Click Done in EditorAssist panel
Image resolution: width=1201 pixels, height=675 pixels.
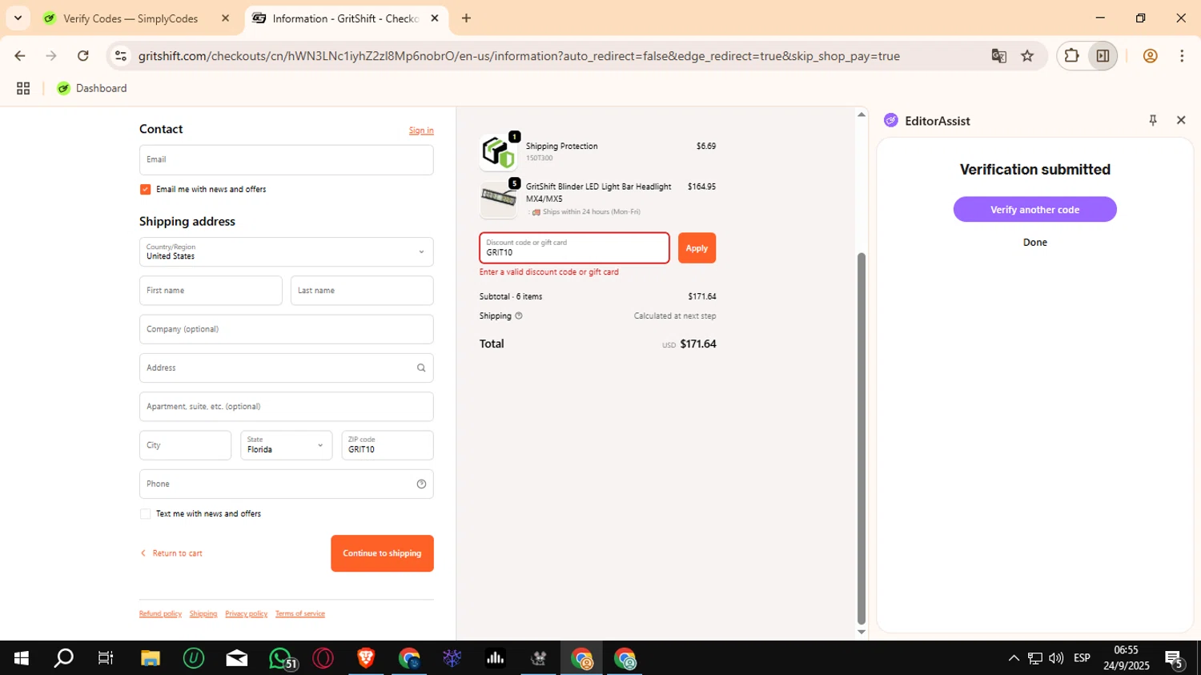1034,243
